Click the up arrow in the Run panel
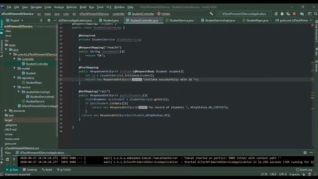This screenshot has width=318, height=179. click(x=14, y=160)
